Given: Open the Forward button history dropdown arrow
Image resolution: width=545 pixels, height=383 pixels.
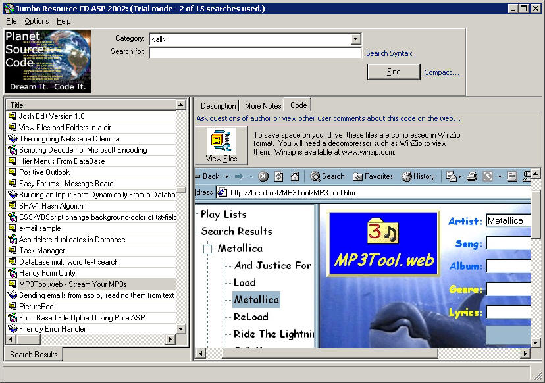Looking at the screenshot, I should tap(251, 176).
